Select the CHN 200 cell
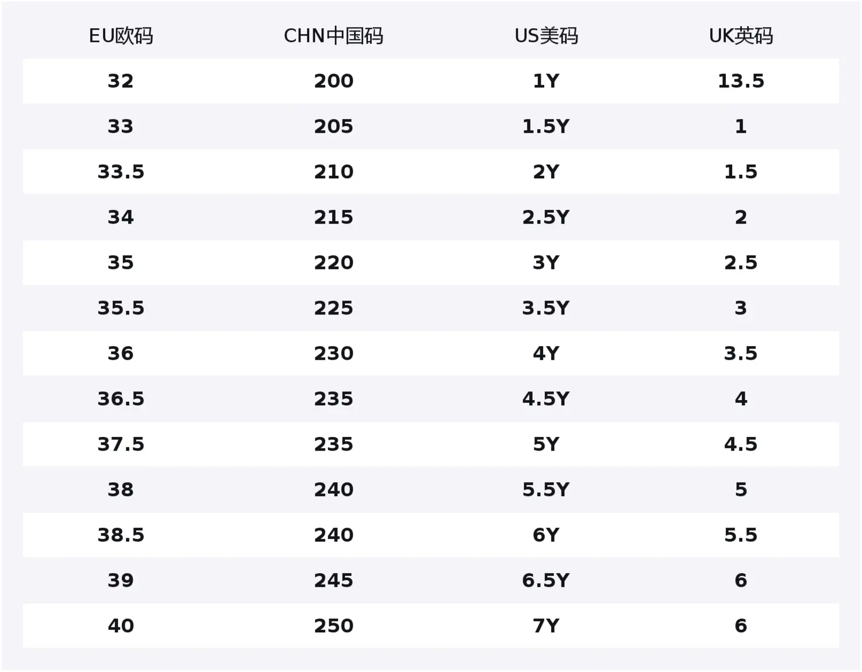Image resolution: width=862 pixels, height=672 pixels. [333, 81]
